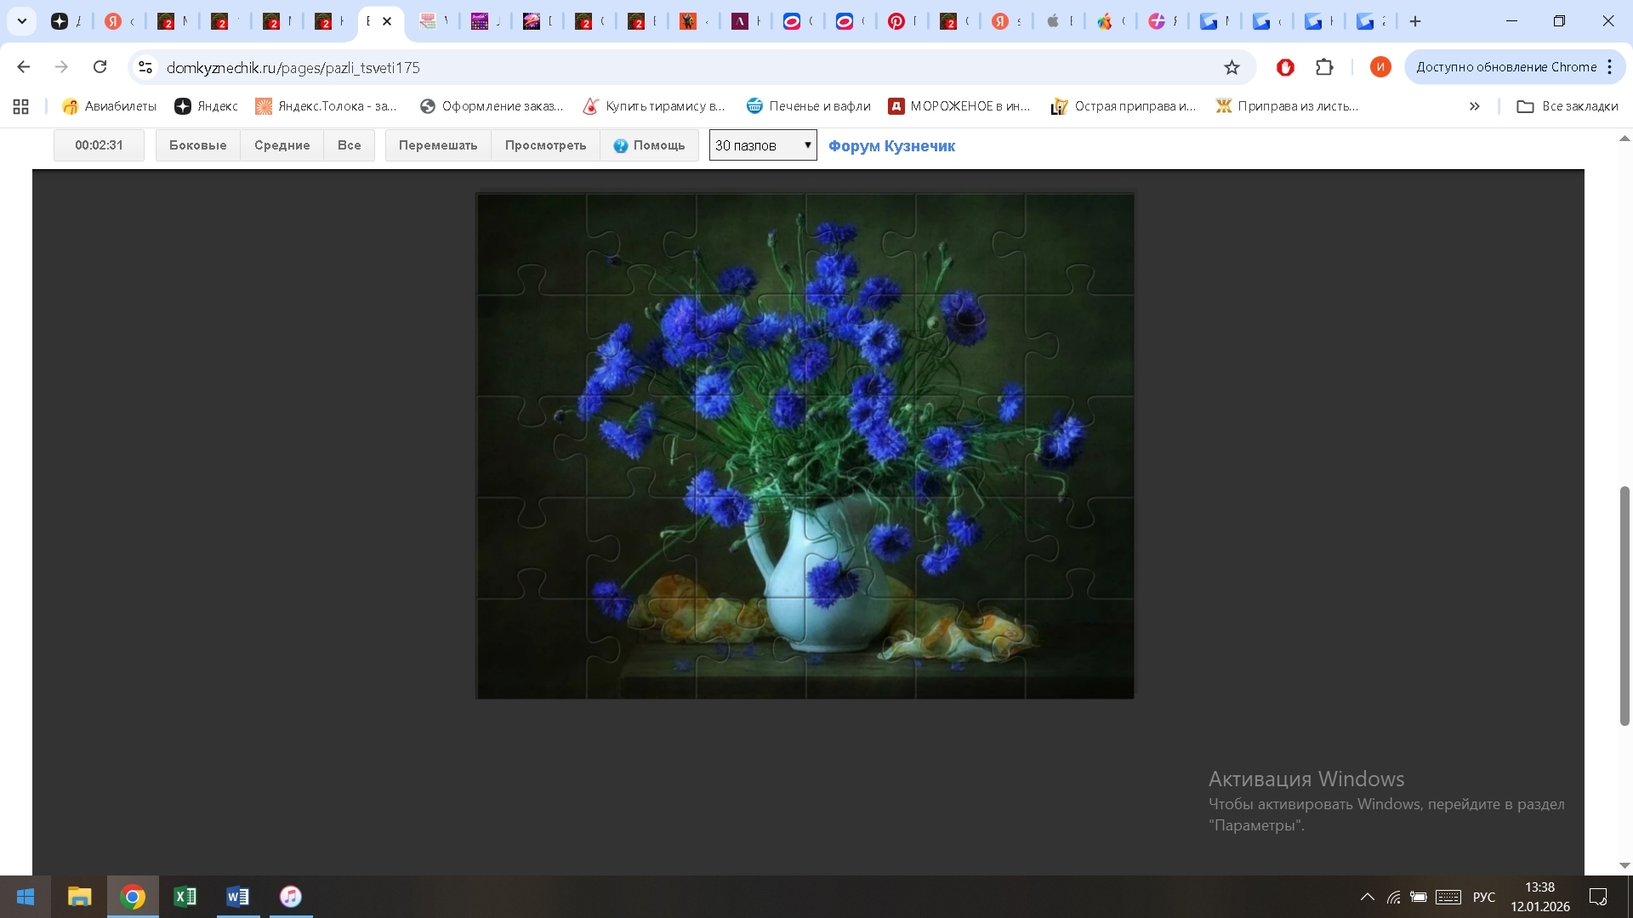Open the Все закладки bookmarks folder
1633x918 pixels.
pos(1568,106)
